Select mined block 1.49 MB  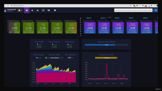coord(147,28)
